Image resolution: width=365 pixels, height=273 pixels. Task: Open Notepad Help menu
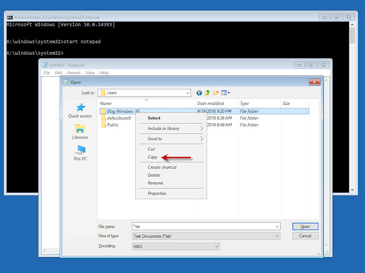(104, 73)
